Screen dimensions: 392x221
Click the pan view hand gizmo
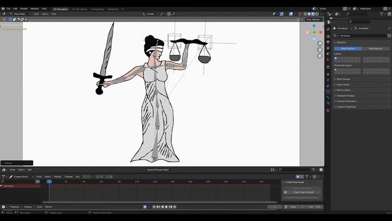point(320,50)
